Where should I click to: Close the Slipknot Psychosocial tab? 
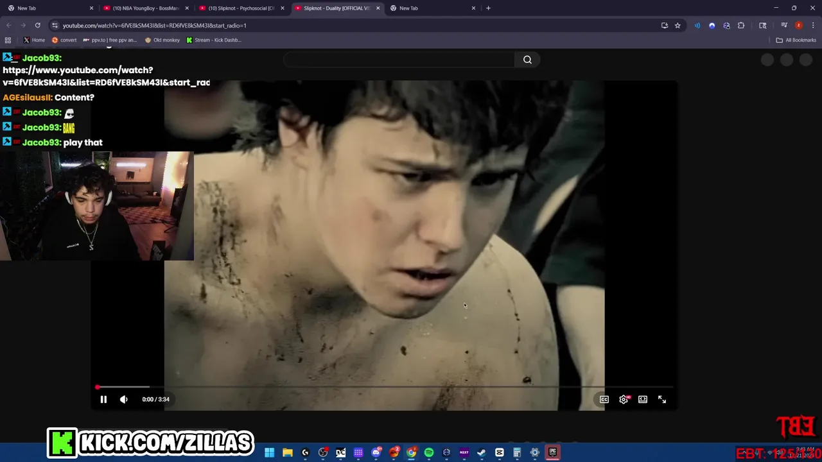283,8
